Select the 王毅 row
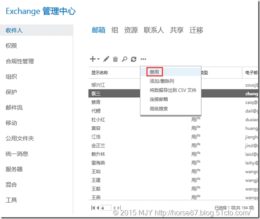This screenshot has height=219, width=260. point(173,189)
